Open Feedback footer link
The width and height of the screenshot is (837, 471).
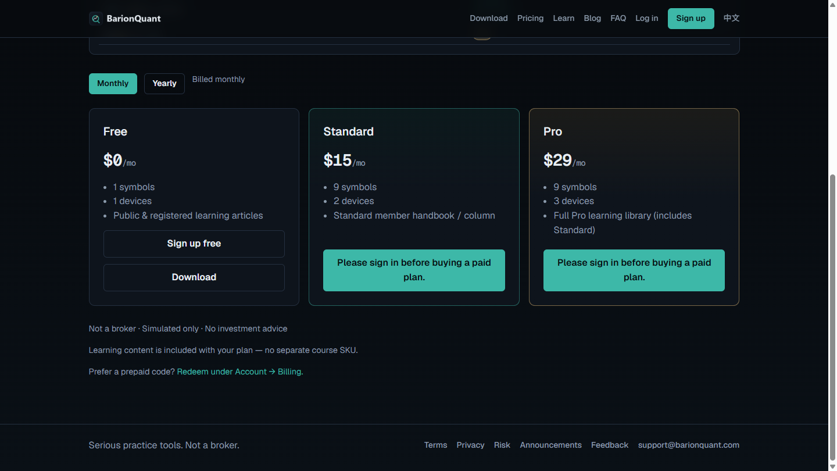610,445
